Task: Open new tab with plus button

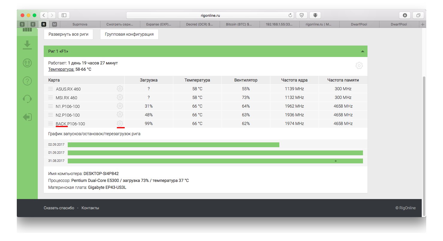Action: pyautogui.click(x=423, y=25)
